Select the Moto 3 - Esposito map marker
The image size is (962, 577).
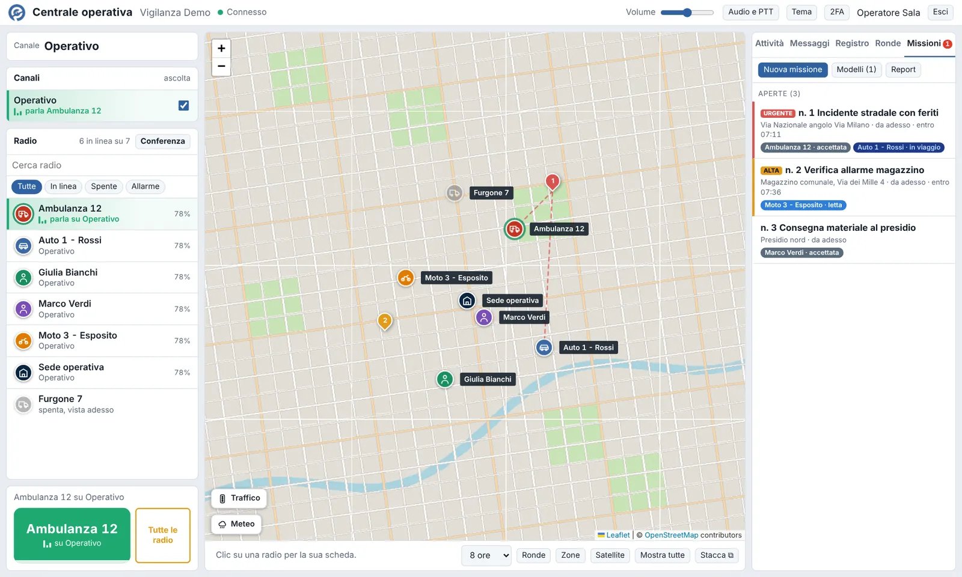coord(406,278)
